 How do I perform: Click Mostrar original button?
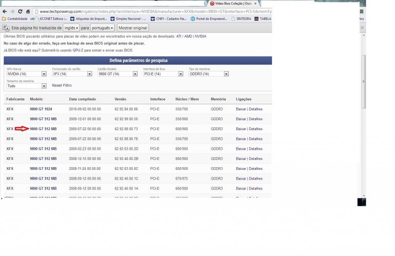(133, 28)
